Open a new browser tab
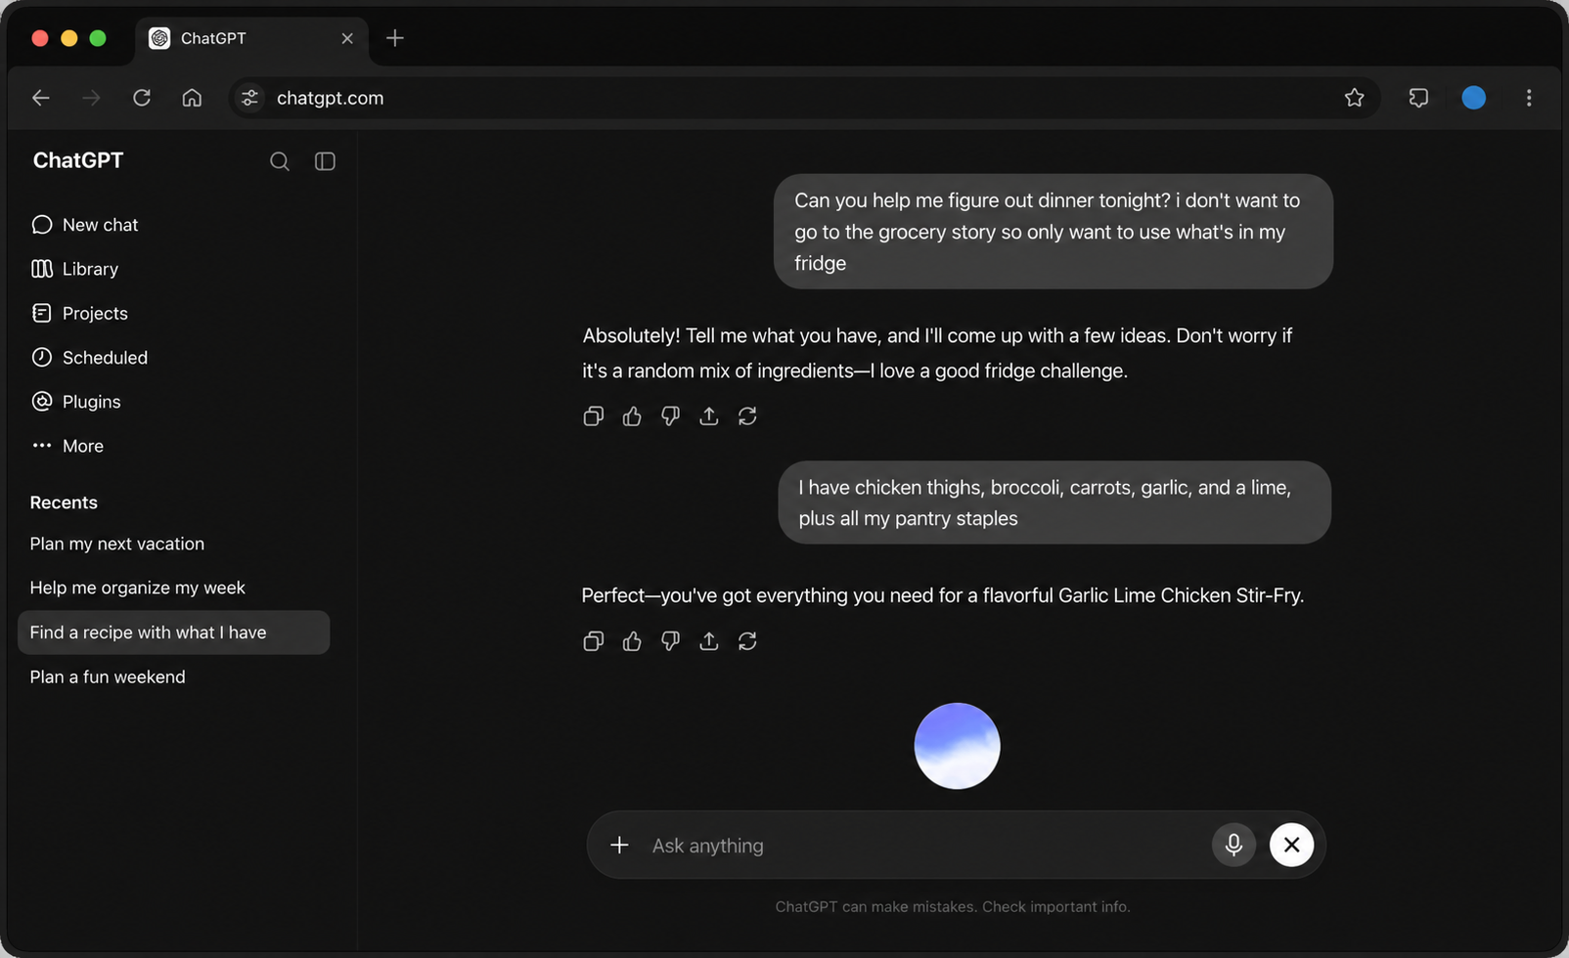Viewport: 1569px width, 958px height. pos(395,38)
